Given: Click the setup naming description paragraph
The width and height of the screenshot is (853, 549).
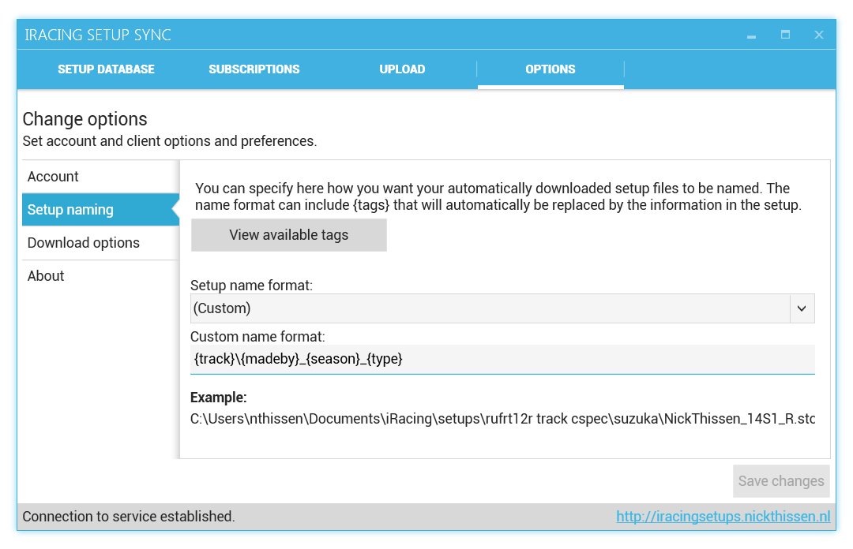Looking at the screenshot, I should (x=498, y=196).
